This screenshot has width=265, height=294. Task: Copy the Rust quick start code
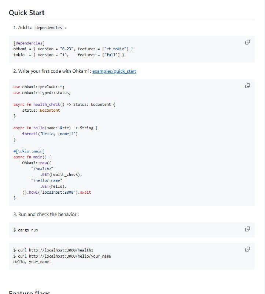pyautogui.click(x=247, y=86)
